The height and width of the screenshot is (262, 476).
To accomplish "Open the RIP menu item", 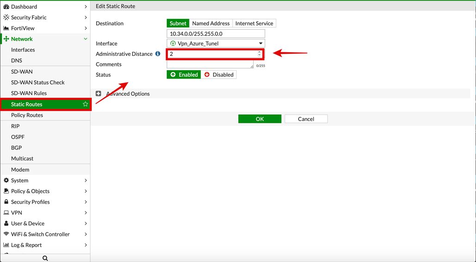I will [x=46, y=126].
